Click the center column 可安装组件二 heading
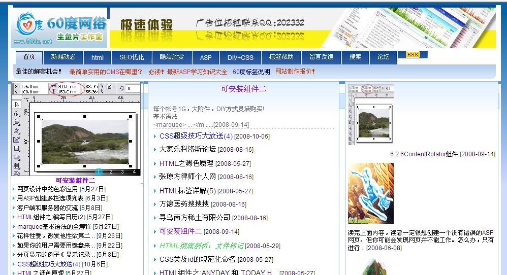Screen dimensions: 507x275 (x=243, y=89)
